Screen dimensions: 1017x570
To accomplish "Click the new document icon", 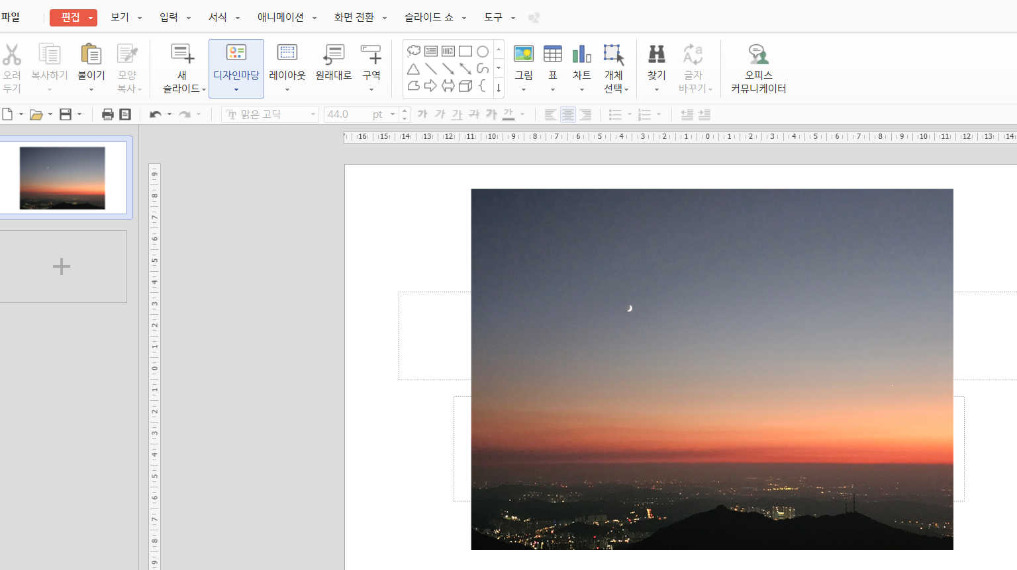I will tap(7, 114).
